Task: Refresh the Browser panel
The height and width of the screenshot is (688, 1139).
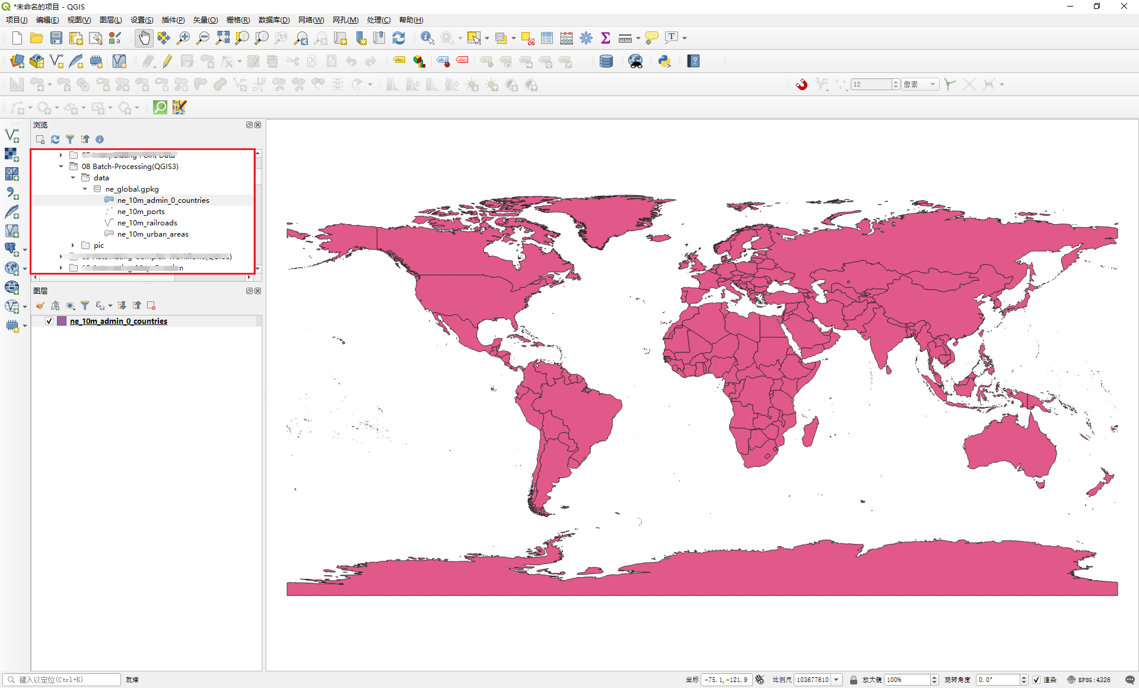Action: (55, 139)
